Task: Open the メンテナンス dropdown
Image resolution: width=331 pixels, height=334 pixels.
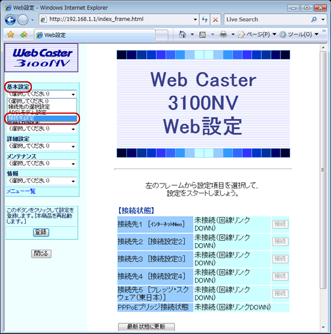Action: (42, 163)
